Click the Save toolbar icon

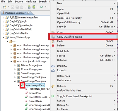pos(13,7)
